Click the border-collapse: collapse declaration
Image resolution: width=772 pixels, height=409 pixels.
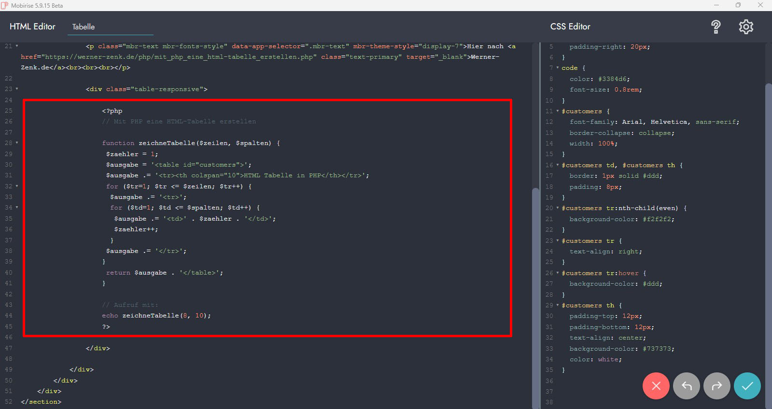coord(622,133)
